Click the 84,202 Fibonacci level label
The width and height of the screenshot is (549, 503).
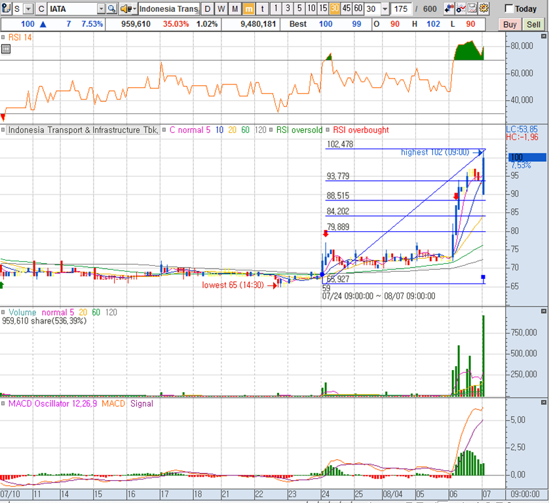click(338, 211)
